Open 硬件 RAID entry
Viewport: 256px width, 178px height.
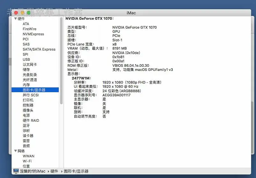(x=31, y=120)
